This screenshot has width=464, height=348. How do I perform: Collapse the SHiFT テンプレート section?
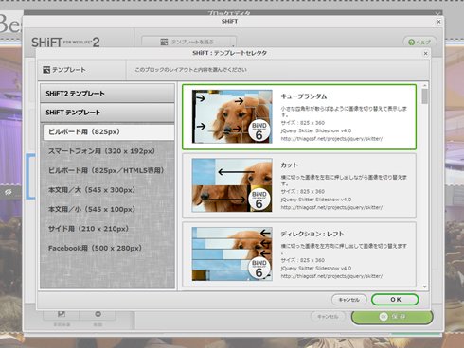[x=107, y=113]
